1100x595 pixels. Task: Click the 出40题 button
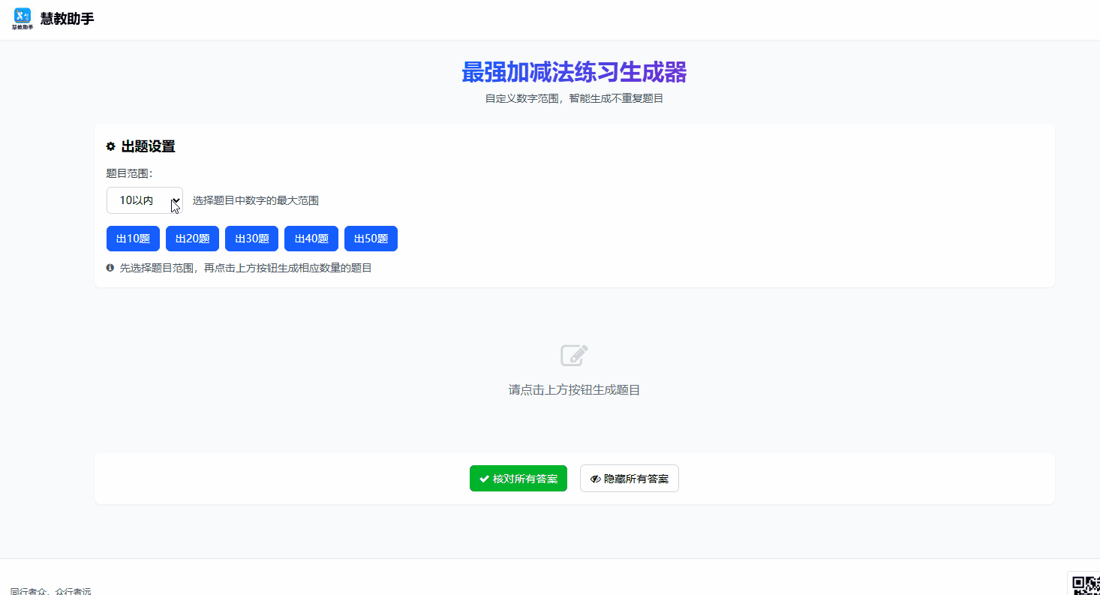(x=311, y=239)
